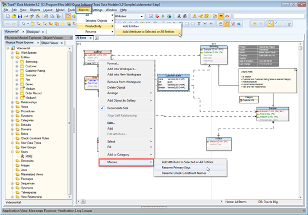The height and width of the screenshot is (215, 308).
Task: Open the pointer tool dropdown arrow
Action: point(27,24)
